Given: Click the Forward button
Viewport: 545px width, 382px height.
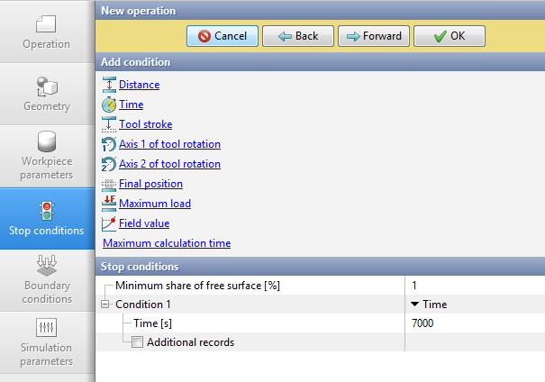Looking at the screenshot, I should pyautogui.click(x=374, y=36).
